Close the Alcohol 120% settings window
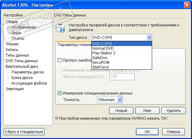Image resolution: width=192 pixels, height=139 pixels. point(187,5)
